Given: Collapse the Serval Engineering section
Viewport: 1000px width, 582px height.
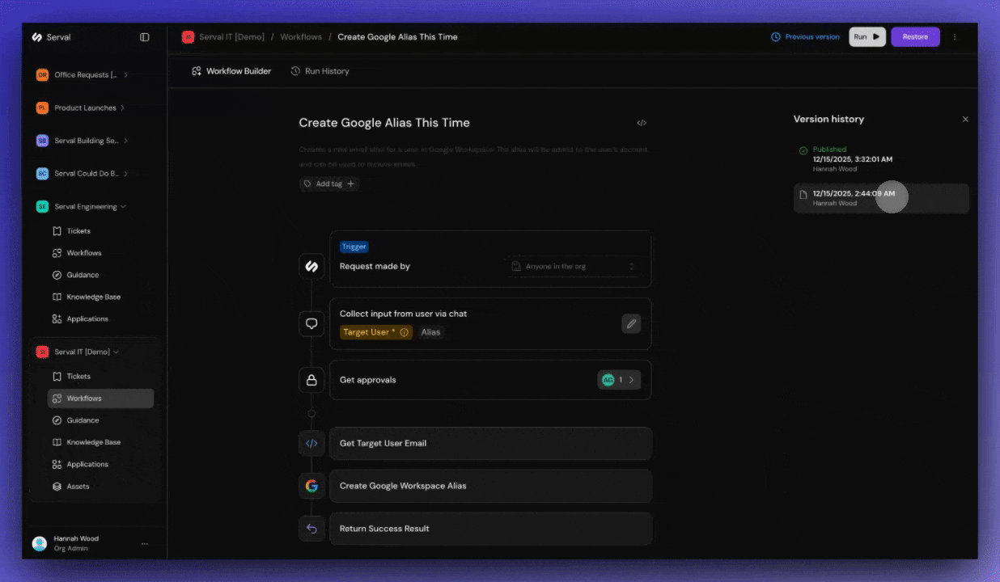Looking at the screenshot, I should click(x=122, y=206).
